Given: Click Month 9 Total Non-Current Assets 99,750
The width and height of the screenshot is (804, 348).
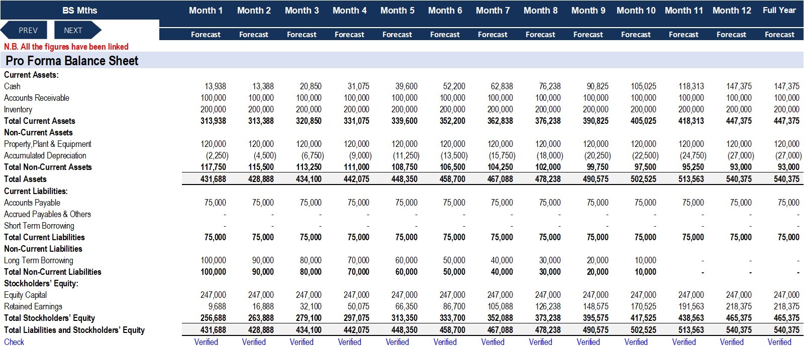Looking at the screenshot, I should click(x=597, y=167).
